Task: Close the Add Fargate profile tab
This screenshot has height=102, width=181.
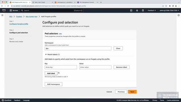Action: (30, 2)
